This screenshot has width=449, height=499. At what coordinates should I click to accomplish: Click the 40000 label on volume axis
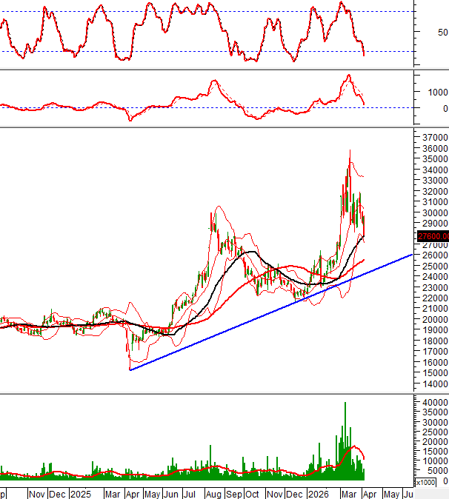433,402
